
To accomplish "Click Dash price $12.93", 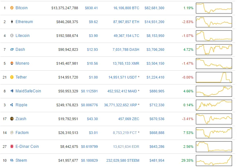I will [92, 50].
